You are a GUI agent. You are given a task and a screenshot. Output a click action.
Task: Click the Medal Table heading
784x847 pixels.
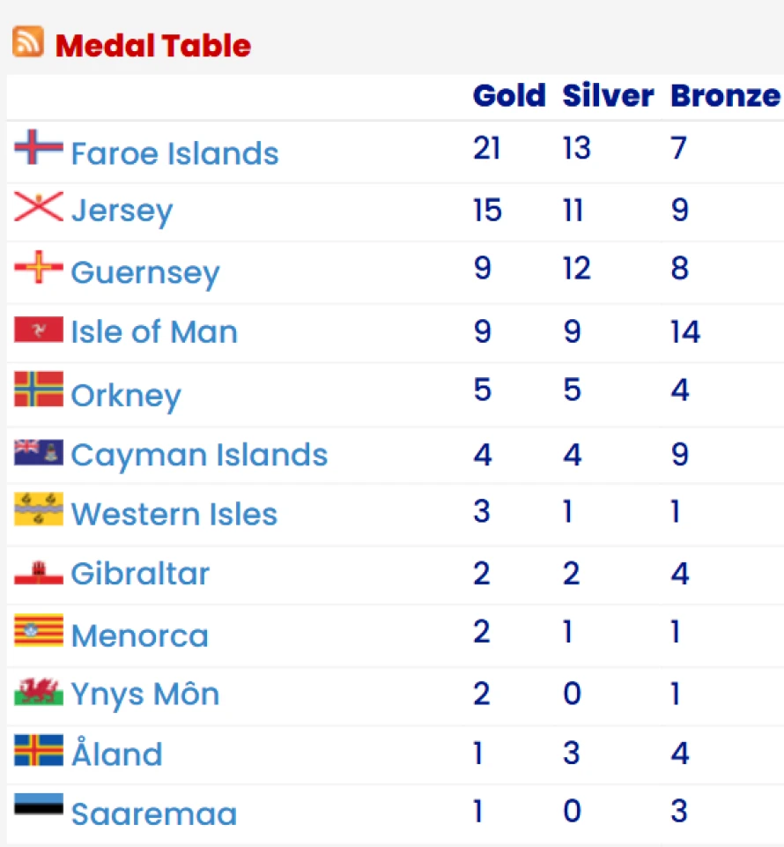[153, 45]
